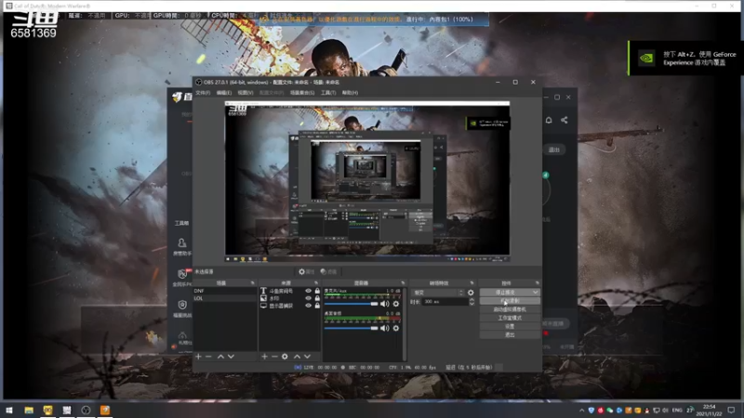
Task: Expand the stop-streaming button's dropdown arrow
Action: (536, 293)
